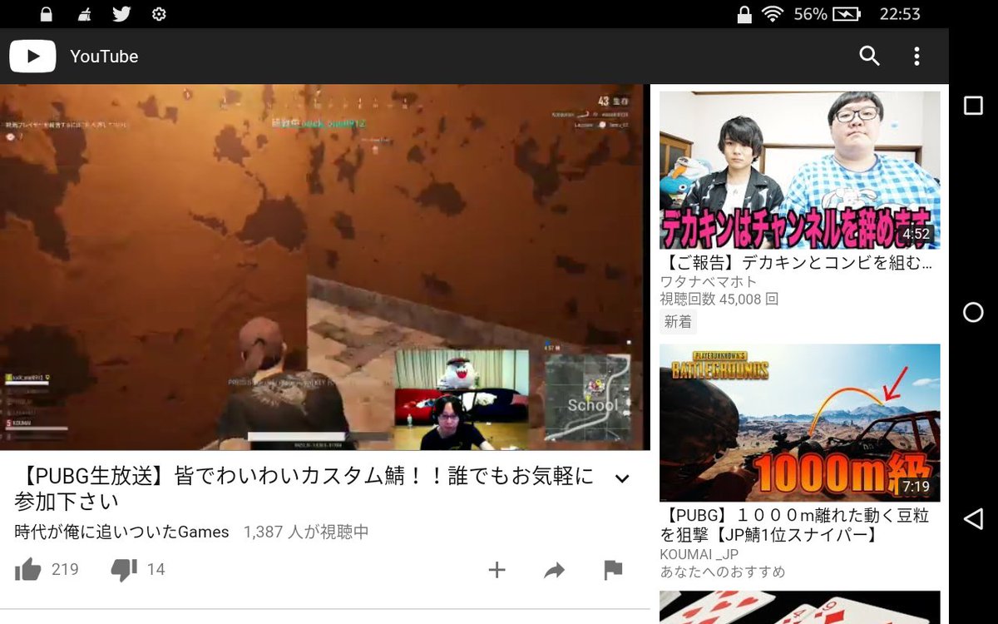Tap the Android home circle button
The width and height of the screenshot is (998, 624).
coord(972,312)
